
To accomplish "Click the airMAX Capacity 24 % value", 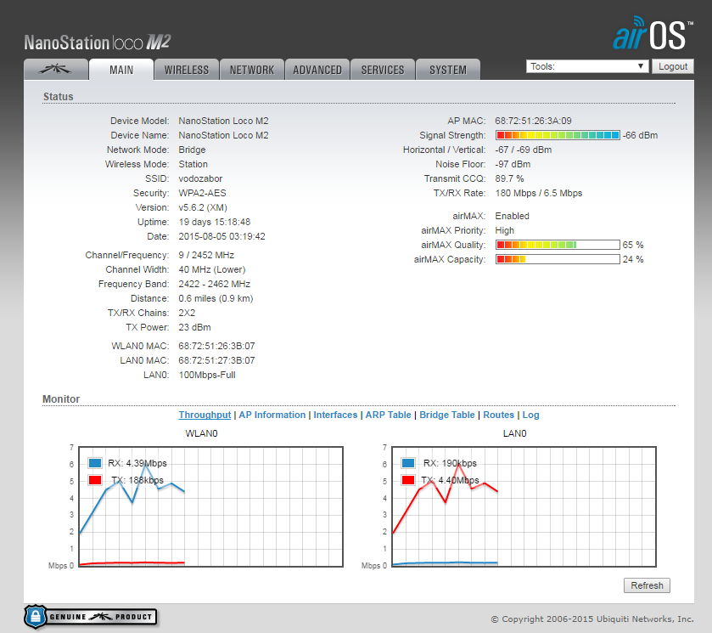I will [x=633, y=259].
